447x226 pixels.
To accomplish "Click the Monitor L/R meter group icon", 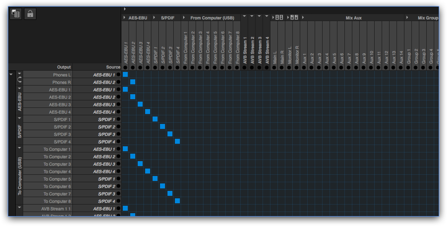I will click(294, 18).
